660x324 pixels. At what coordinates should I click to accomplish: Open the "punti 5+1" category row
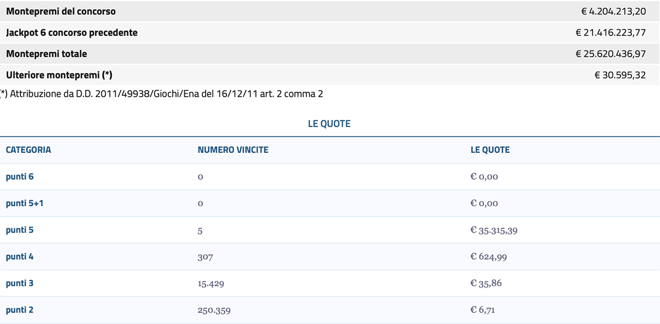coord(25,203)
